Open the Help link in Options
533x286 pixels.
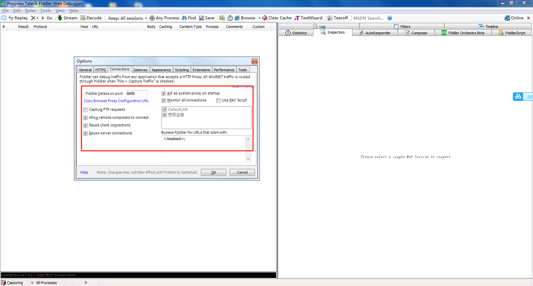pyautogui.click(x=84, y=172)
